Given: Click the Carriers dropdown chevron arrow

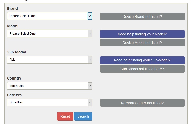Looking at the screenshot, I should click(x=90, y=102).
